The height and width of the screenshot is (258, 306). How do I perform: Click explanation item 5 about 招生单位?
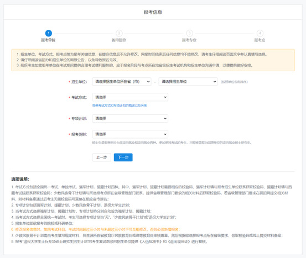coord(43,223)
